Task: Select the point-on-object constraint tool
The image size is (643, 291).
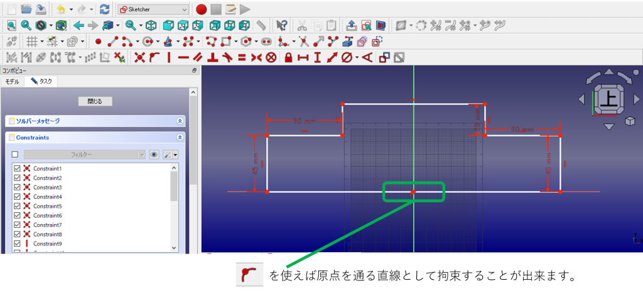Action: point(154,58)
